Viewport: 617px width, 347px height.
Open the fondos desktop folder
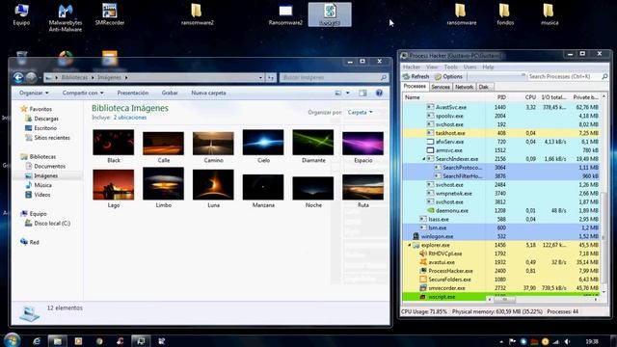[x=505, y=15]
